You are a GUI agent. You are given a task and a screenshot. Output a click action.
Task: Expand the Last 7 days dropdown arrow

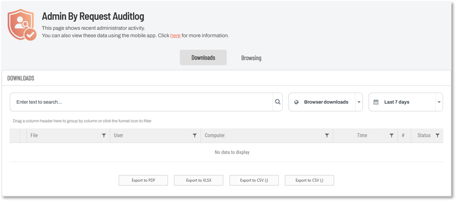pos(439,102)
